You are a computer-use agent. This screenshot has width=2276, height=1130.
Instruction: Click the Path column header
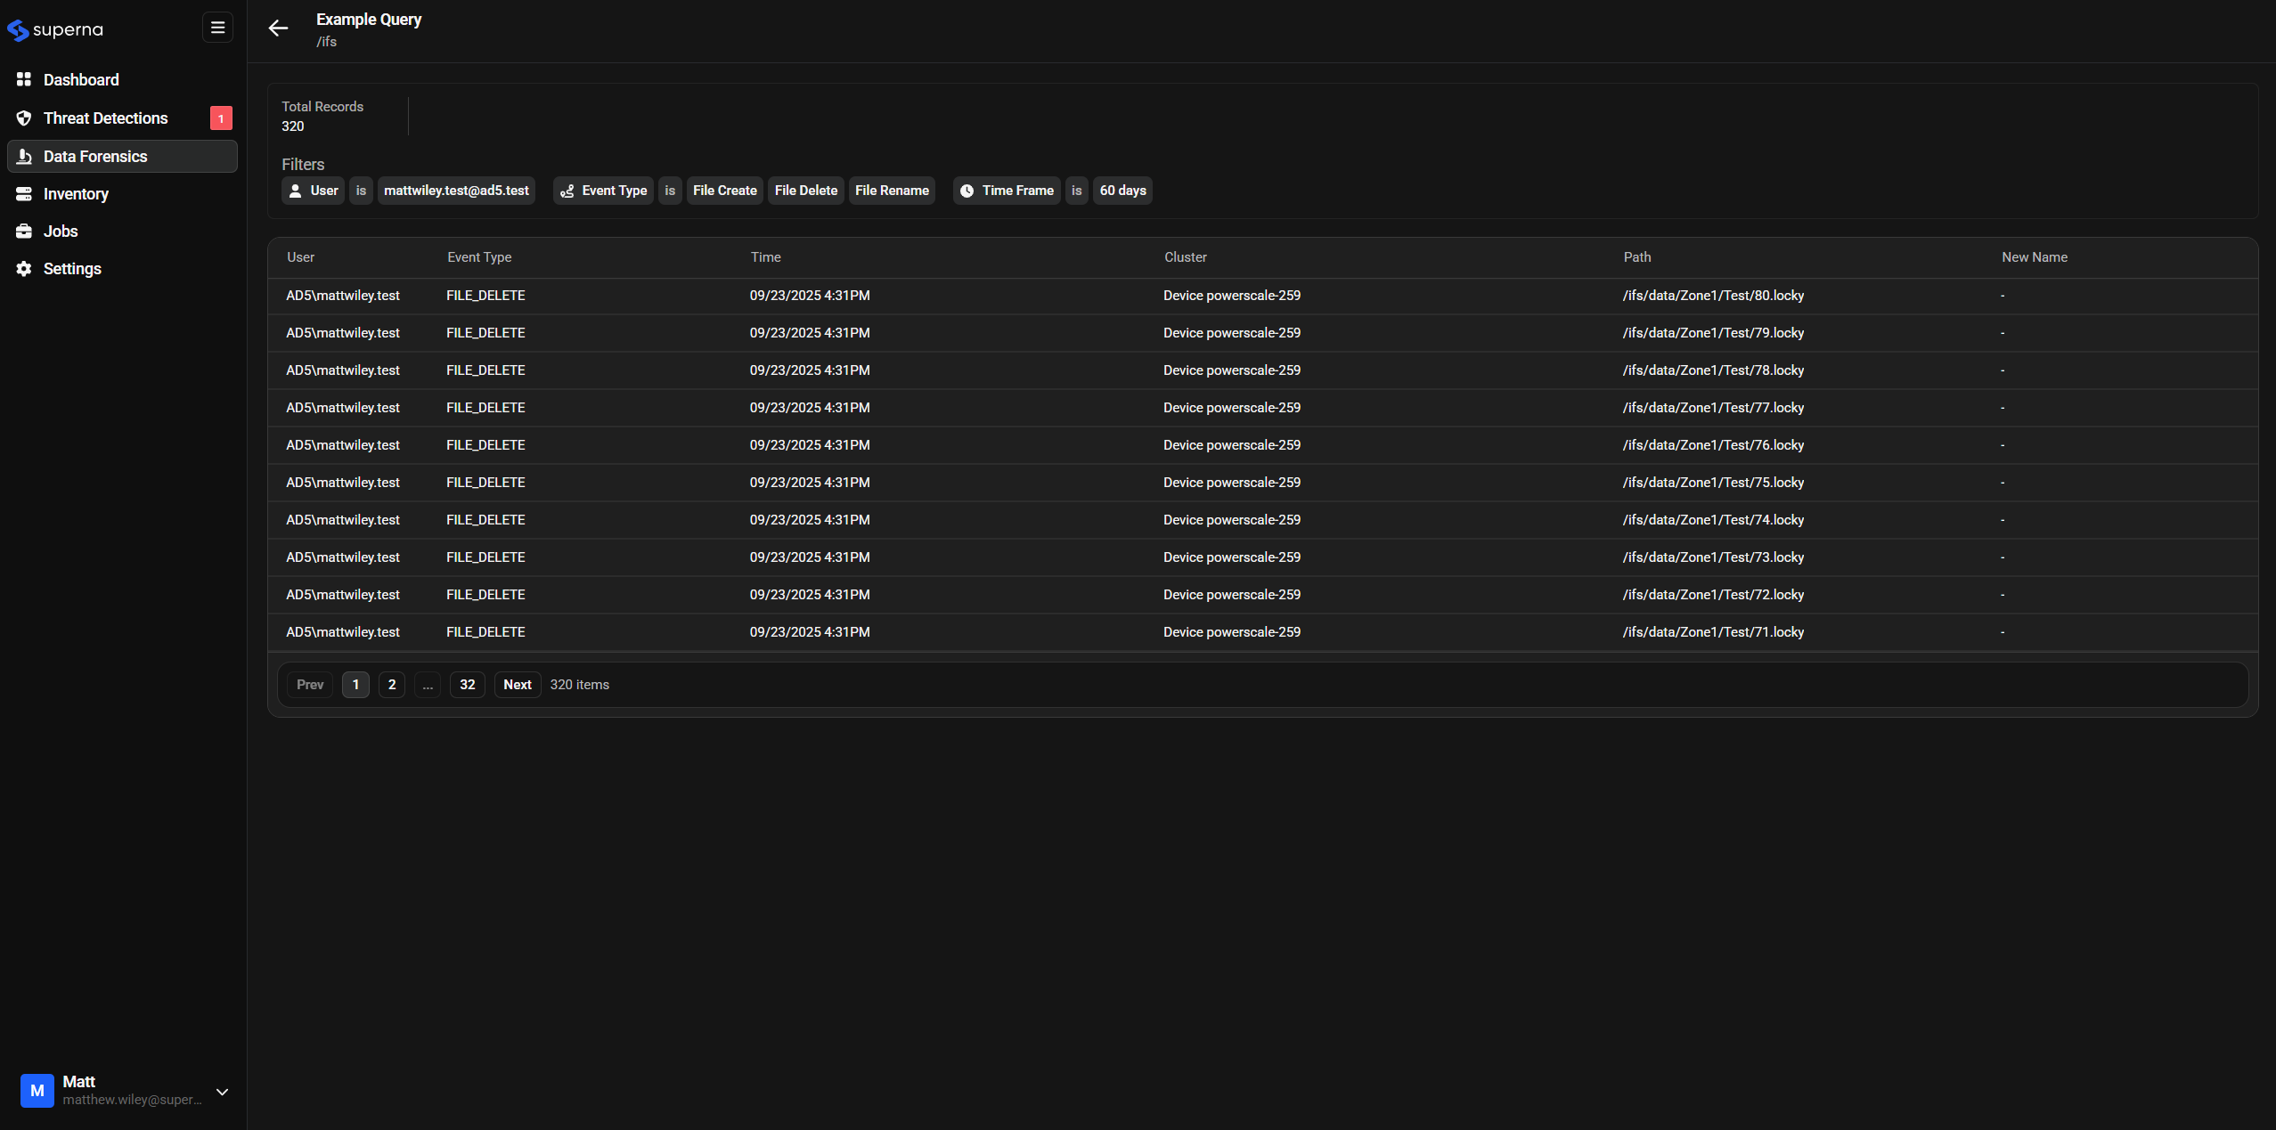[x=1637, y=257]
